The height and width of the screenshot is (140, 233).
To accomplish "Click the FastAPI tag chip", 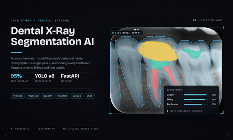I will pos(62,96).
